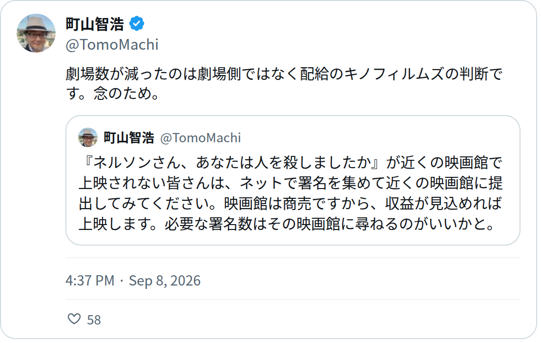View the 58 likes count

(94, 320)
